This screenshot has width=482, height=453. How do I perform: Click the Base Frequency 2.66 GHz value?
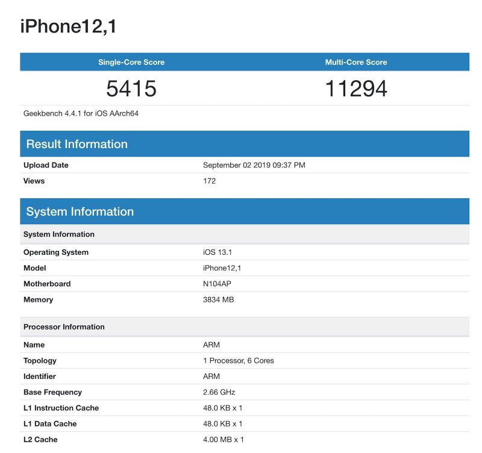219,392
